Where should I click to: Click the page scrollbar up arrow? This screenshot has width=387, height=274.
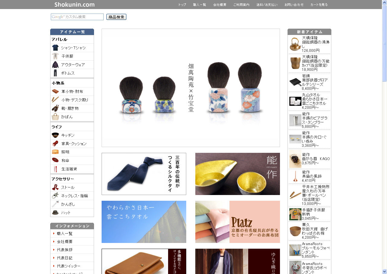(x=385, y=2)
